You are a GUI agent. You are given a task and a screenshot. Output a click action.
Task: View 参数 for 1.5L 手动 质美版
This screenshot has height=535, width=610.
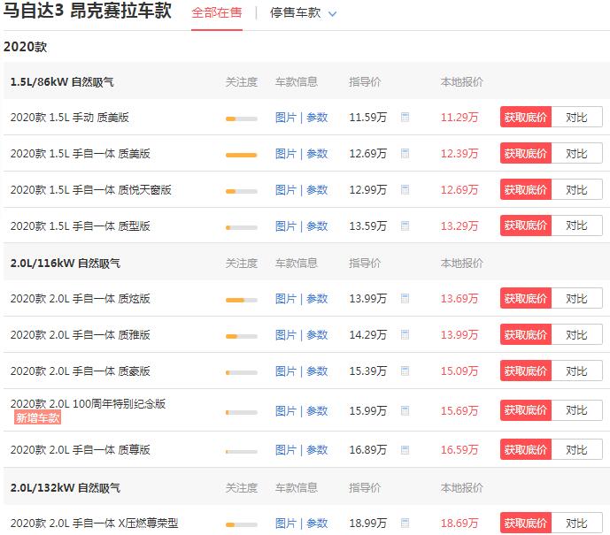pyautogui.click(x=317, y=118)
